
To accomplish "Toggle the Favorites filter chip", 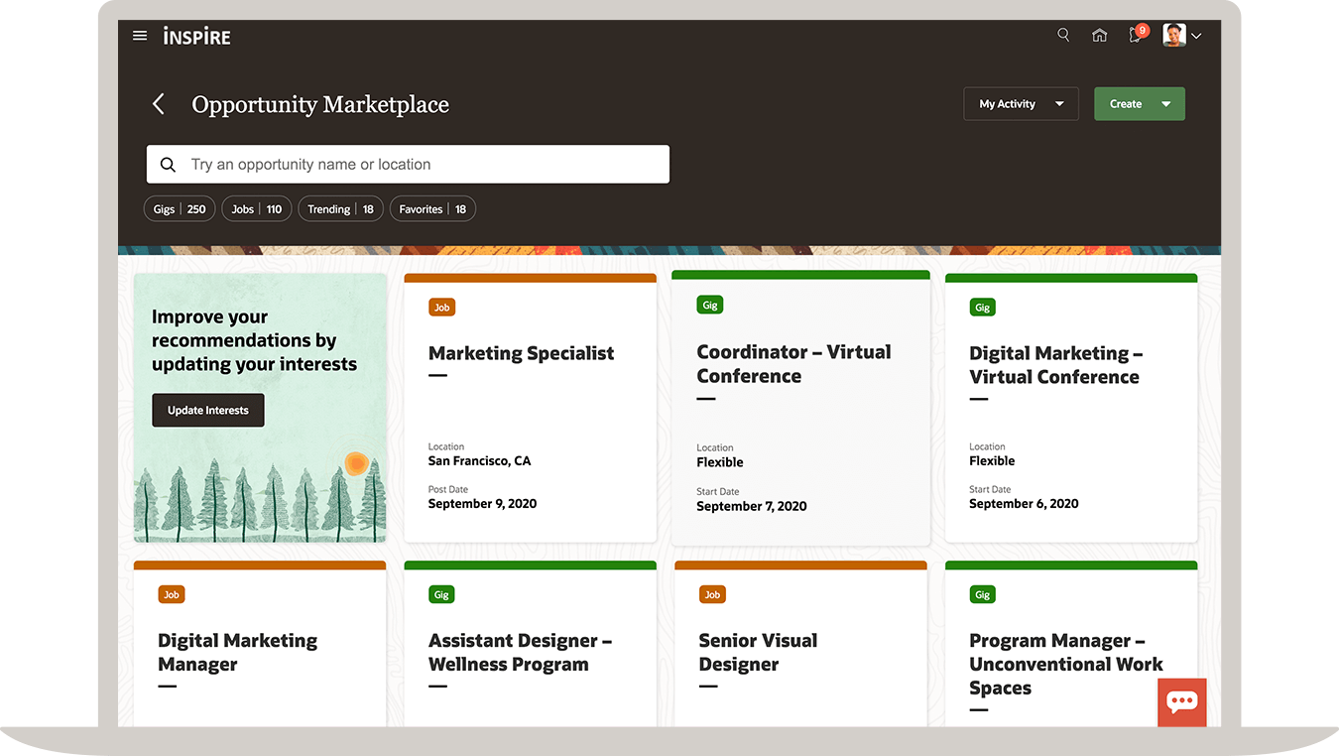I will pyautogui.click(x=432, y=208).
